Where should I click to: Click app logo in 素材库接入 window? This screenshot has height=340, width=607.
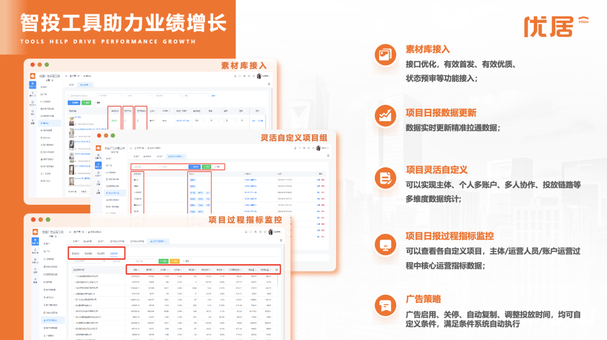click(x=33, y=76)
